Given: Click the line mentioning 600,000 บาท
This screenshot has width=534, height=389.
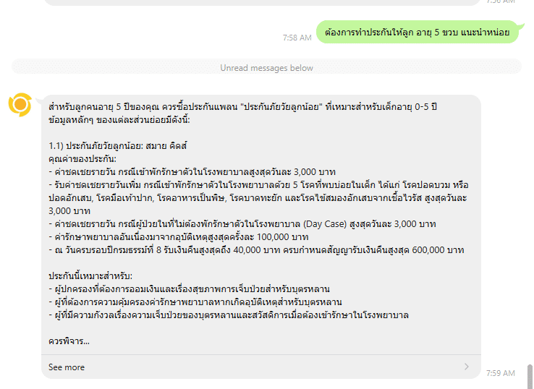Looking at the screenshot, I should coord(256,249).
